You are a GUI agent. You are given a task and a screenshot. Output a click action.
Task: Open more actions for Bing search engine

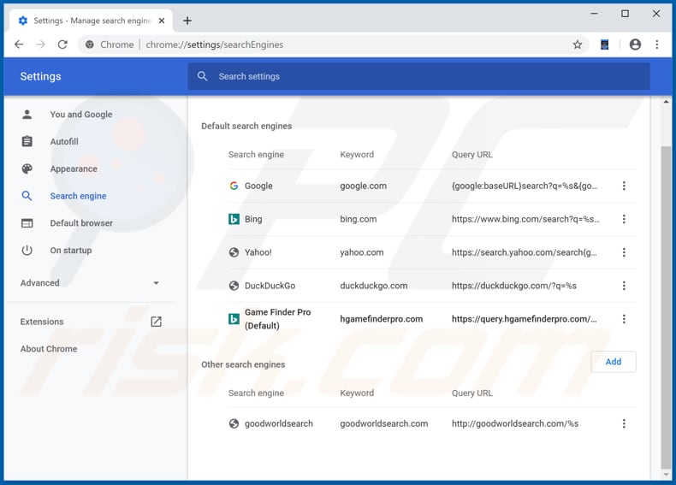click(x=624, y=219)
